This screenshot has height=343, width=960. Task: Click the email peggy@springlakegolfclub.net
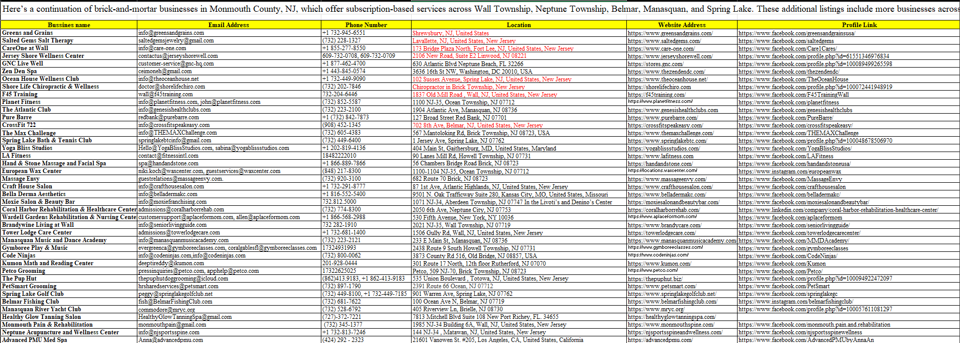(175, 294)
